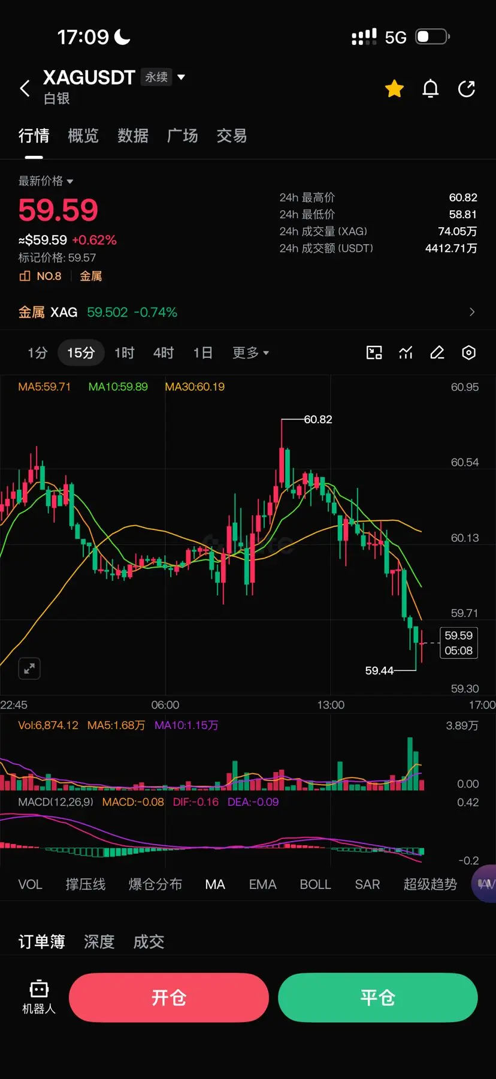This screenshot has height=1079, width=496.
Task: Tap the 17:09 clock in status bar
Action: (x=83, y=37)
